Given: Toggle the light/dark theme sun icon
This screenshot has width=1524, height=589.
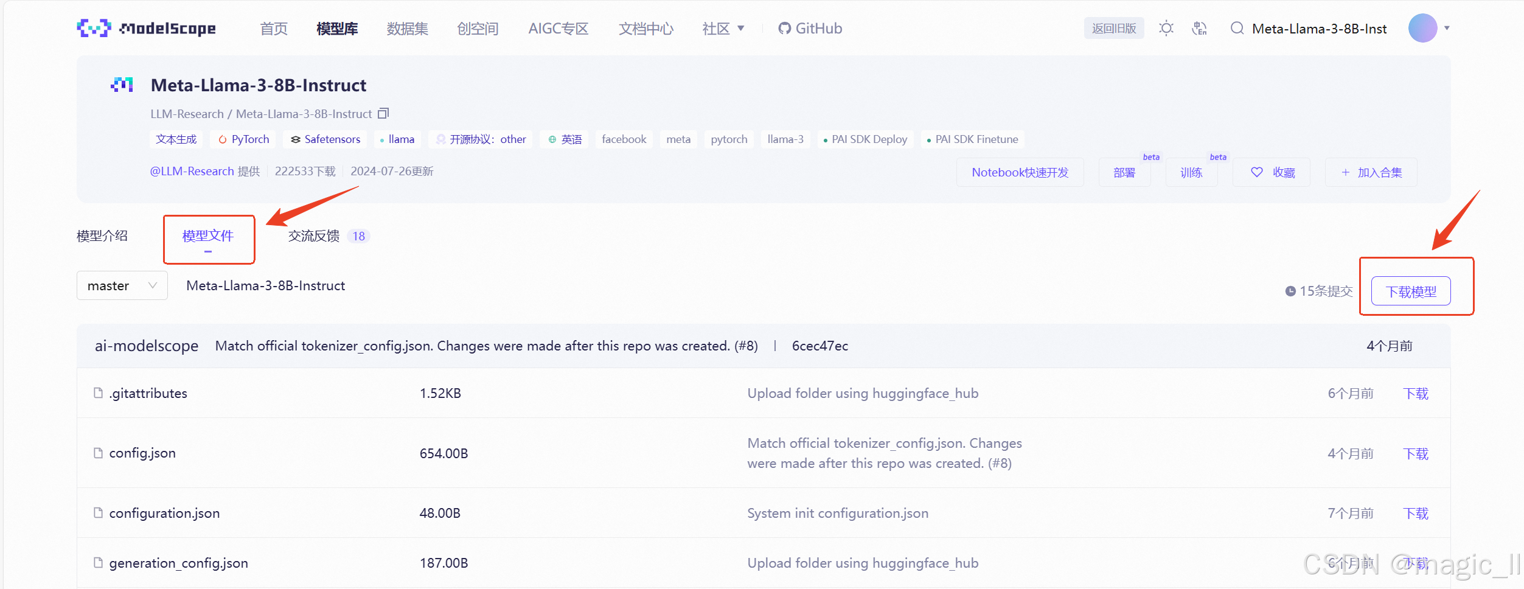Looking at the screenshot, I should 1166,28.
